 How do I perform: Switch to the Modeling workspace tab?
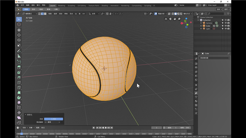61,6
